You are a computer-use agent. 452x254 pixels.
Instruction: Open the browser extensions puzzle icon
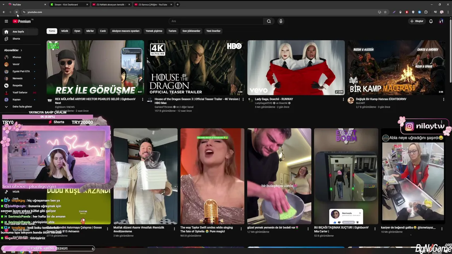click(426, 12)
